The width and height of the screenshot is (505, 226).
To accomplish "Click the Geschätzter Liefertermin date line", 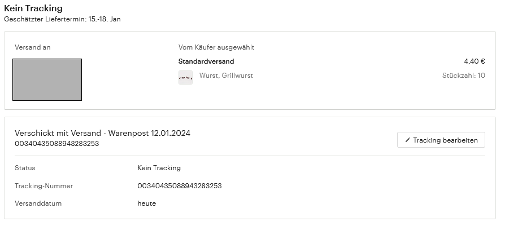I will 62,19.
